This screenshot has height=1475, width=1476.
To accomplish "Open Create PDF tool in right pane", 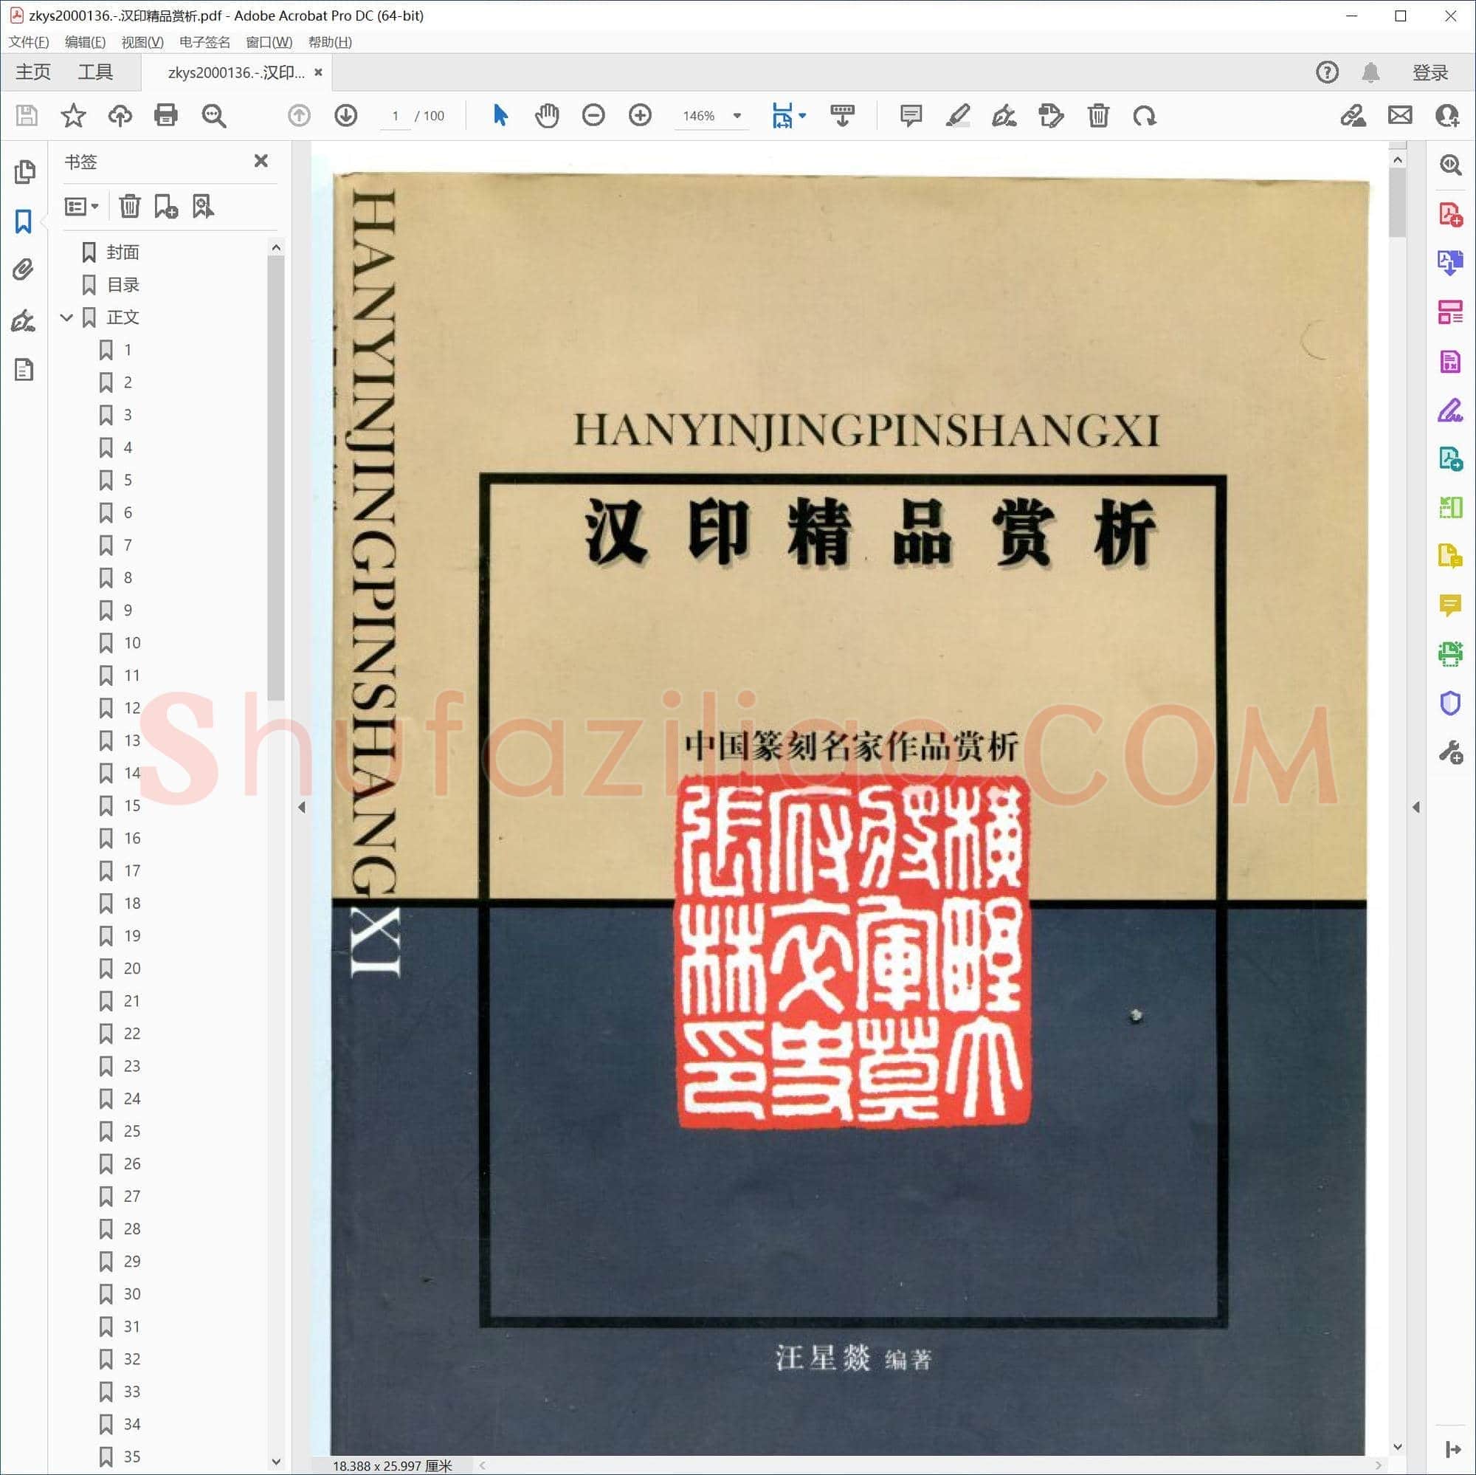I will click(1450, 215).
